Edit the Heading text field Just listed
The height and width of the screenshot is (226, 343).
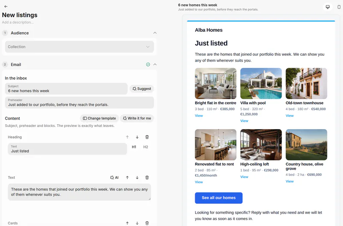point(67,149)
